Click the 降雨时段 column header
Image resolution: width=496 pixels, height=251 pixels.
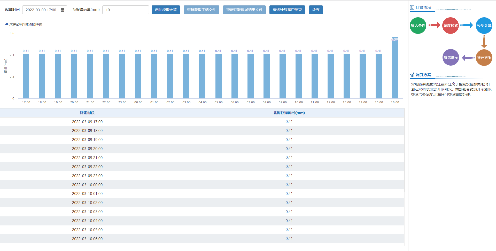pyautogui.click(x=87, y=113)
